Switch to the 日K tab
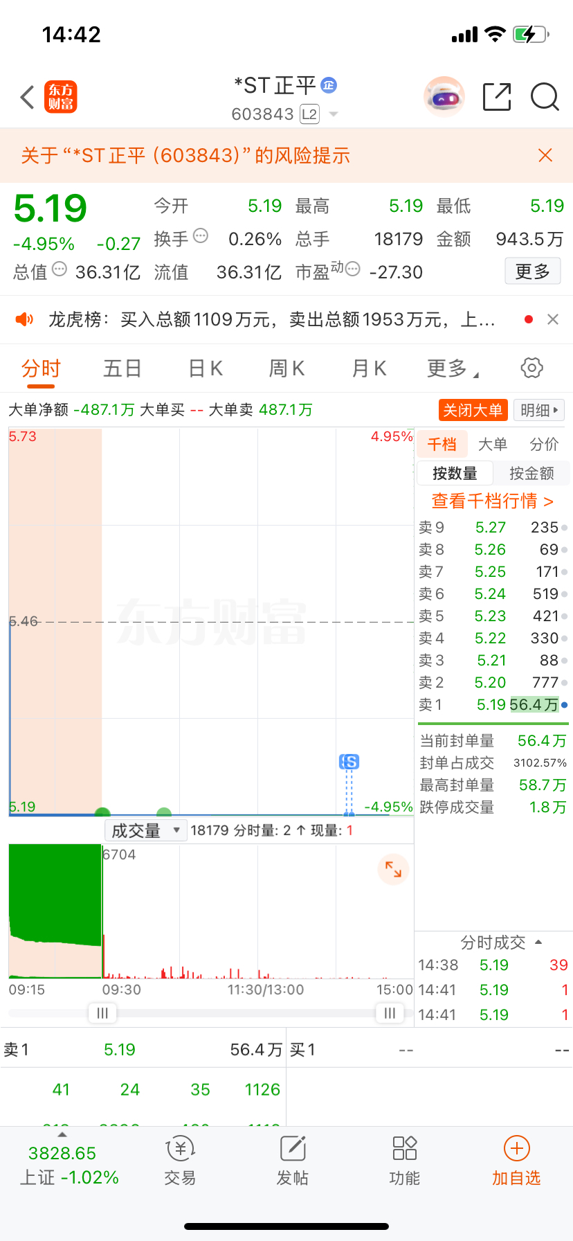 point(206,368)
